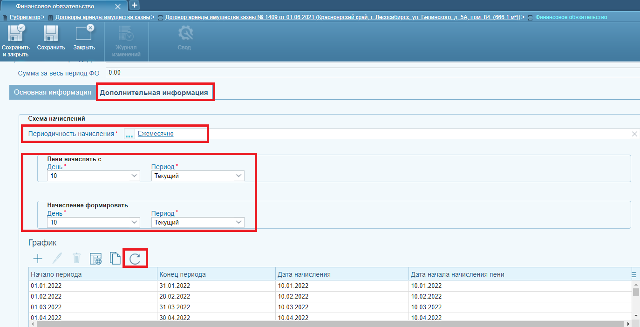Open picker button for Периодичность начисления

pyautogui.click(x=129, y=134)
